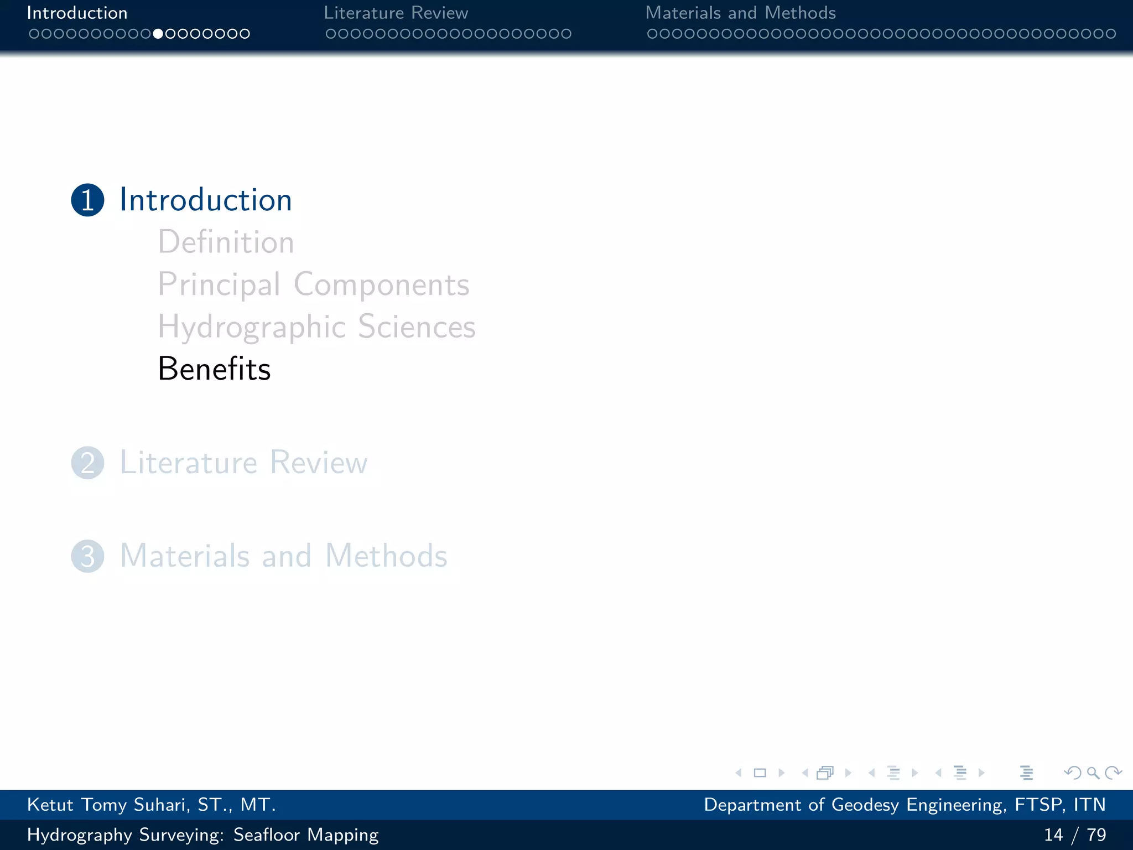This screenshot has height=850, width=1133.
Task: Click the numbered circle 1 bullet
Action: tap(88, 200)
